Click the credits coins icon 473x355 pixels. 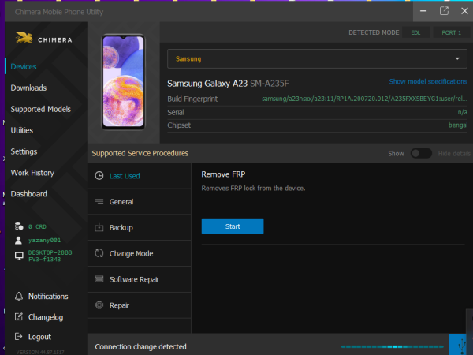click(x=19, y=226)
